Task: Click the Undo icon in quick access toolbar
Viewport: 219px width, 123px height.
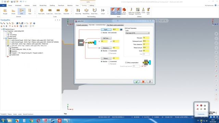Action: (21, 2)
